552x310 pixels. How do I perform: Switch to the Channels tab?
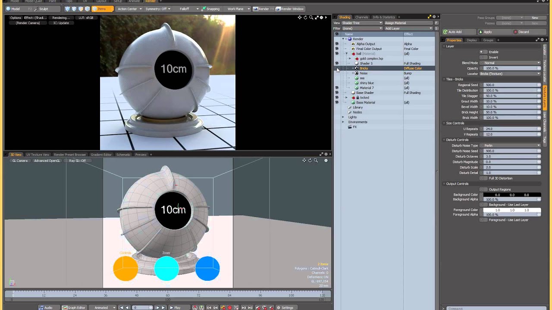tap(361, 17)
